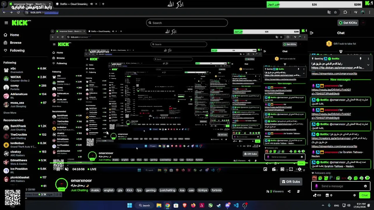Open Following in Kick sidebar
The image size is (374, 210).
point(14,50)
